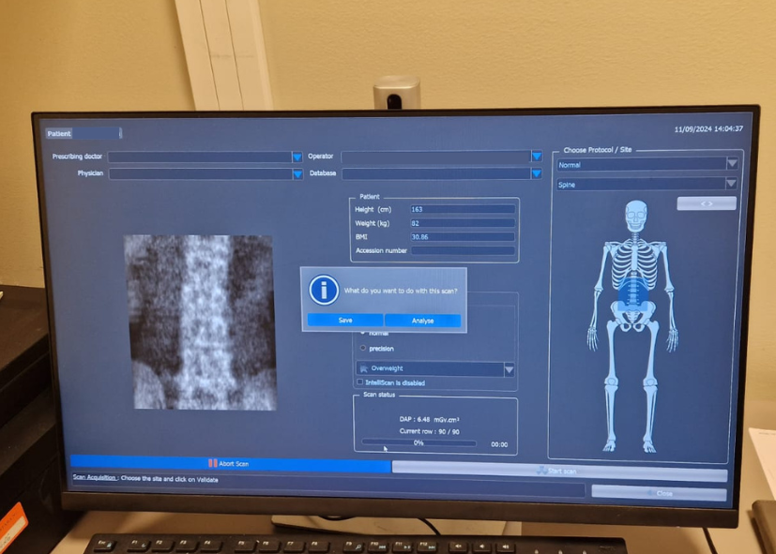Select the precision radio button
This screenshot has width=776, height=554.
point(363,348)
